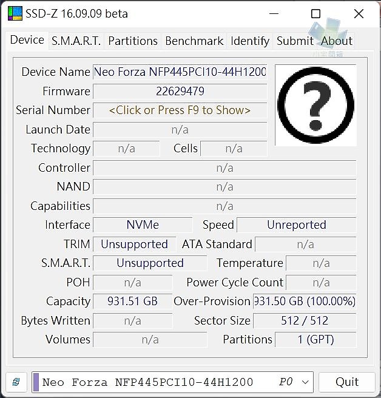Image resolution: width=381 pixels, height=398 pixels.
Task: Click the S.M.A.R.T. status Unsupported field
Action: pos(150,263)
